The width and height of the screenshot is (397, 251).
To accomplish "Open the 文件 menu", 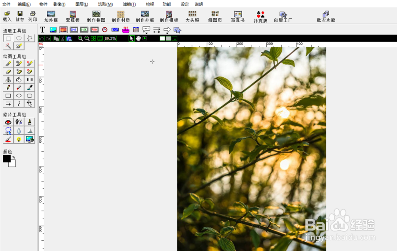I will tap(6, 4).
